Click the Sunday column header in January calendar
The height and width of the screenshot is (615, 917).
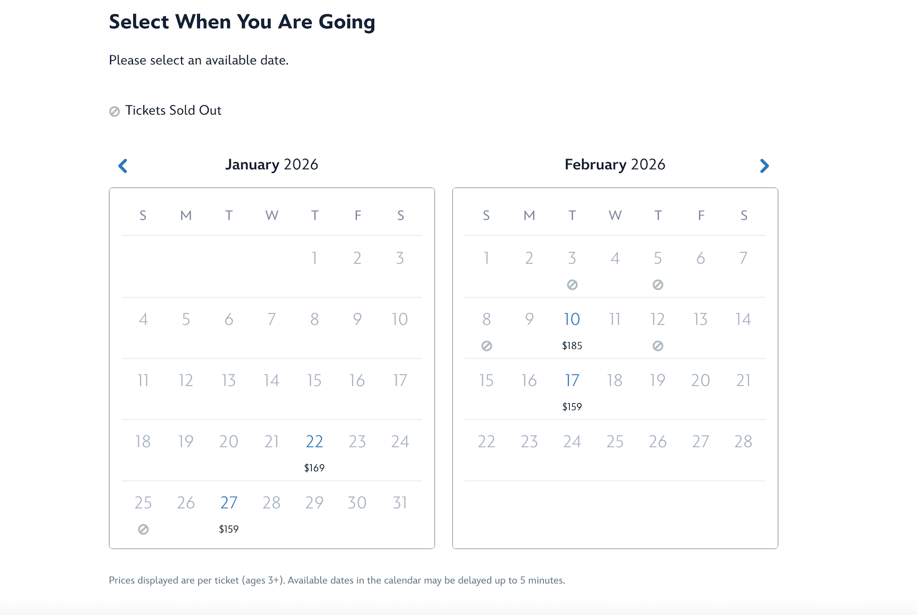click(143, 216)
